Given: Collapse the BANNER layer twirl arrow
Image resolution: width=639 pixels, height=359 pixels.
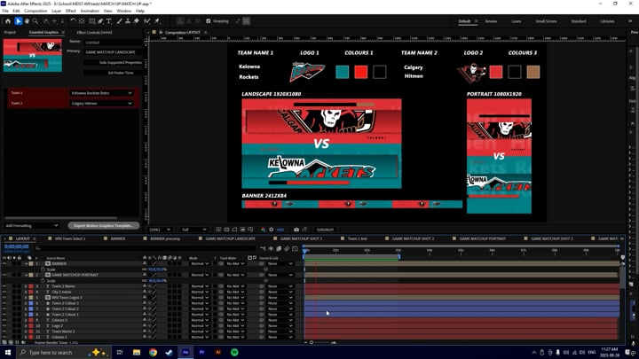Looking at the screenshot, I should pyautogui.click(x=26, y=264).
